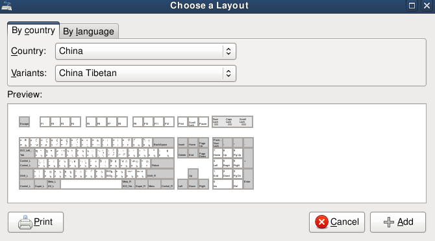This screenshot has height=241, width=435.
Task: Click the Num Lock indicator in the preview
Action: pos(216,121)
